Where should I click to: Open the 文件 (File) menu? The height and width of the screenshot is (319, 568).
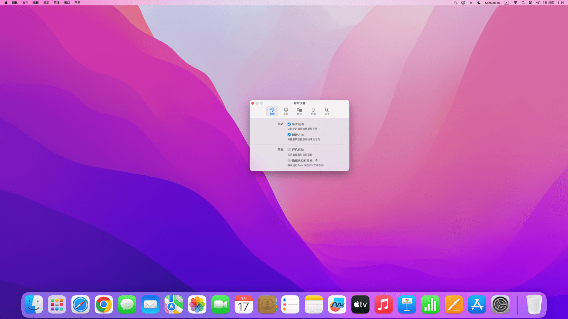[x=25, y=3]
